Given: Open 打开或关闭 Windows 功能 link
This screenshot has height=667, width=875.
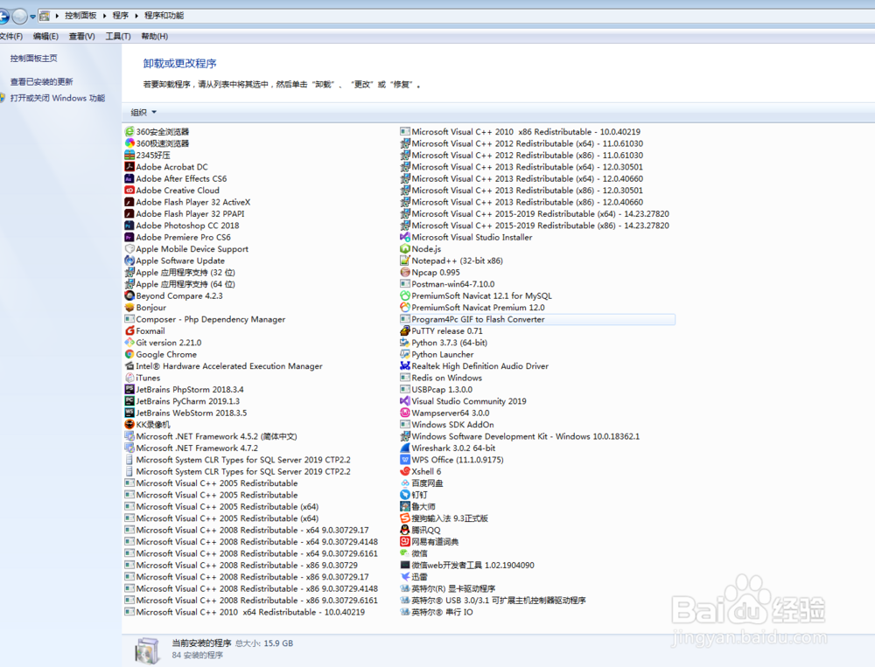Looking at the screenshot, I should 58,98.
